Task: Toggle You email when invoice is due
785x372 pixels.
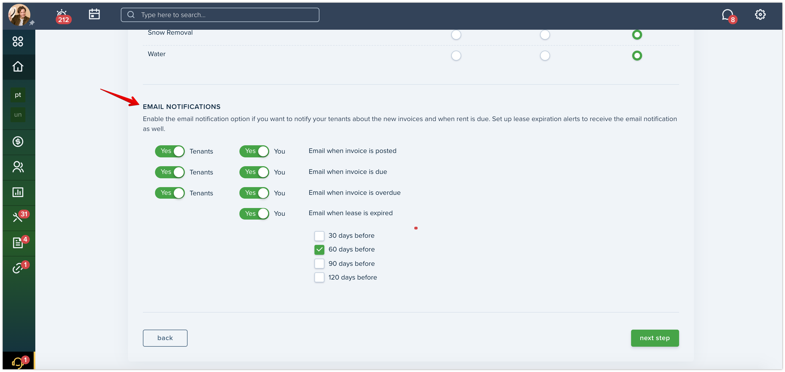Action: click(254, 172)
